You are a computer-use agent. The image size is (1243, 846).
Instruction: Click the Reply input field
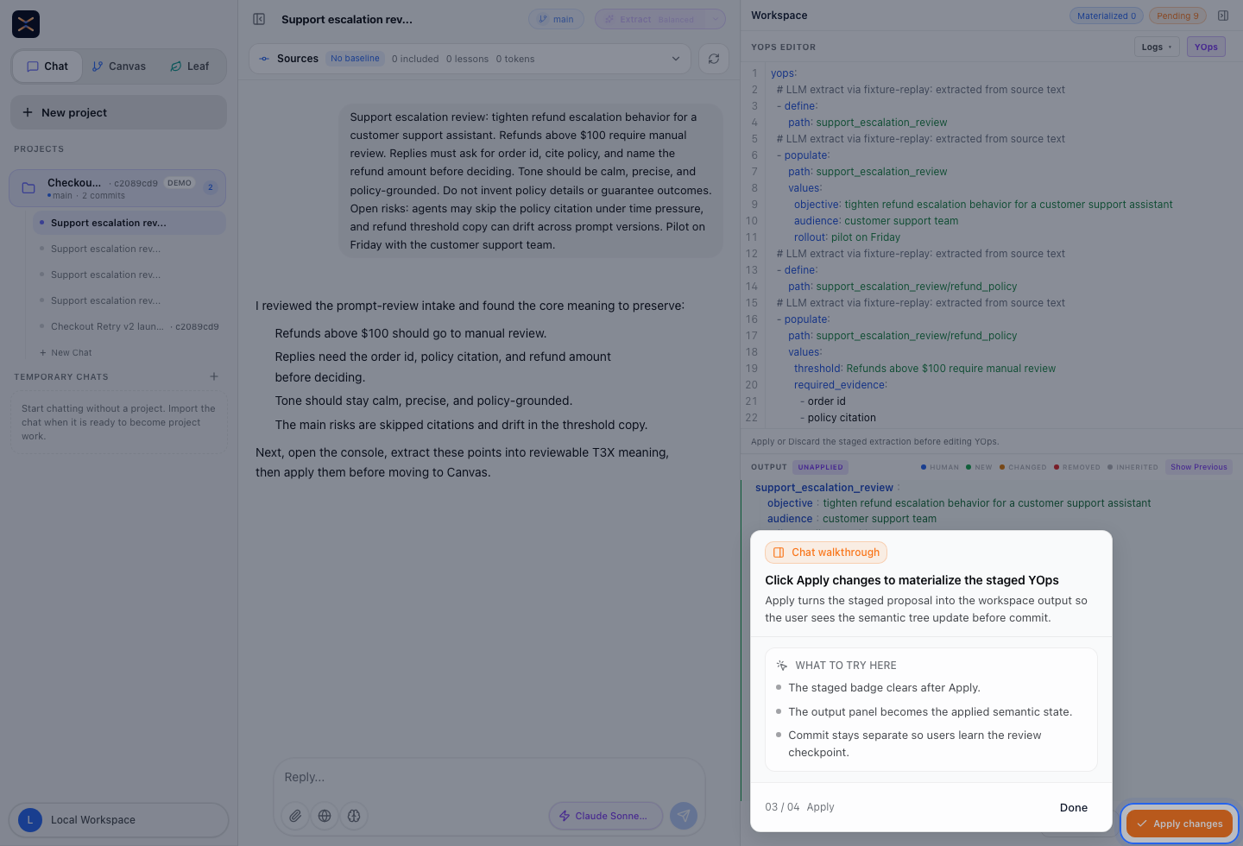click(489, 777)
